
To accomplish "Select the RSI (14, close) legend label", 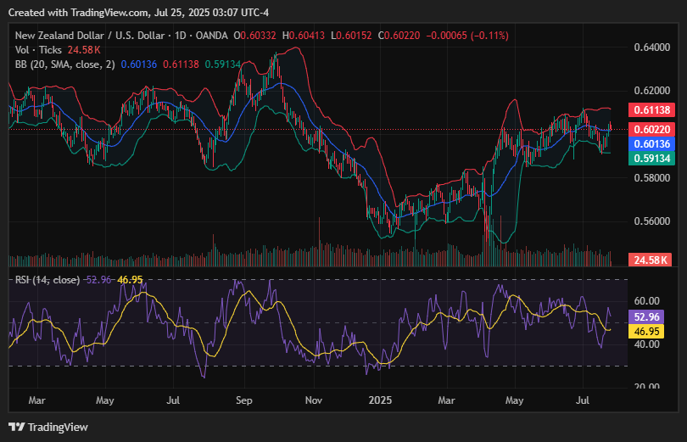I will tap(47, 279).
